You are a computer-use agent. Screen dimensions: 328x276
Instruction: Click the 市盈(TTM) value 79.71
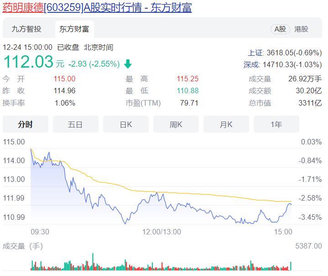[x=189, y=103]
